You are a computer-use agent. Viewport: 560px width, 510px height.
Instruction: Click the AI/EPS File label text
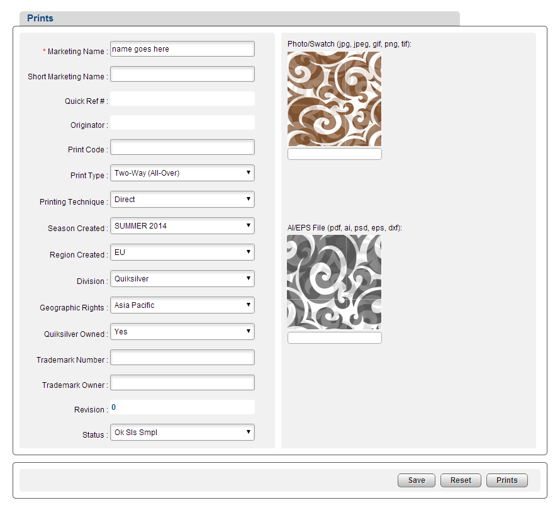pos(345,228)
